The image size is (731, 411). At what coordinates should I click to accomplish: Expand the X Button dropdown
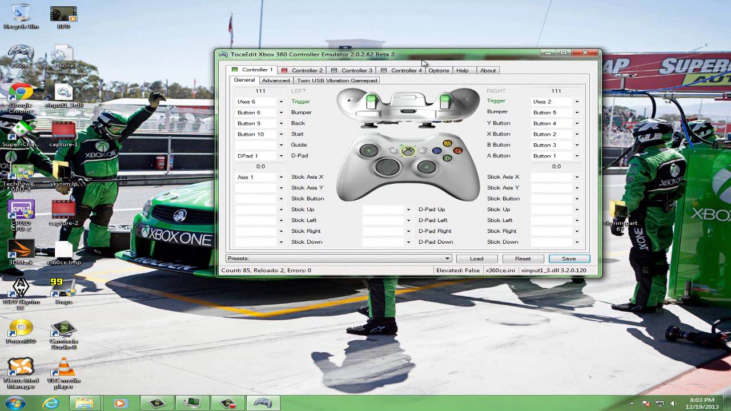coord(577,134)
